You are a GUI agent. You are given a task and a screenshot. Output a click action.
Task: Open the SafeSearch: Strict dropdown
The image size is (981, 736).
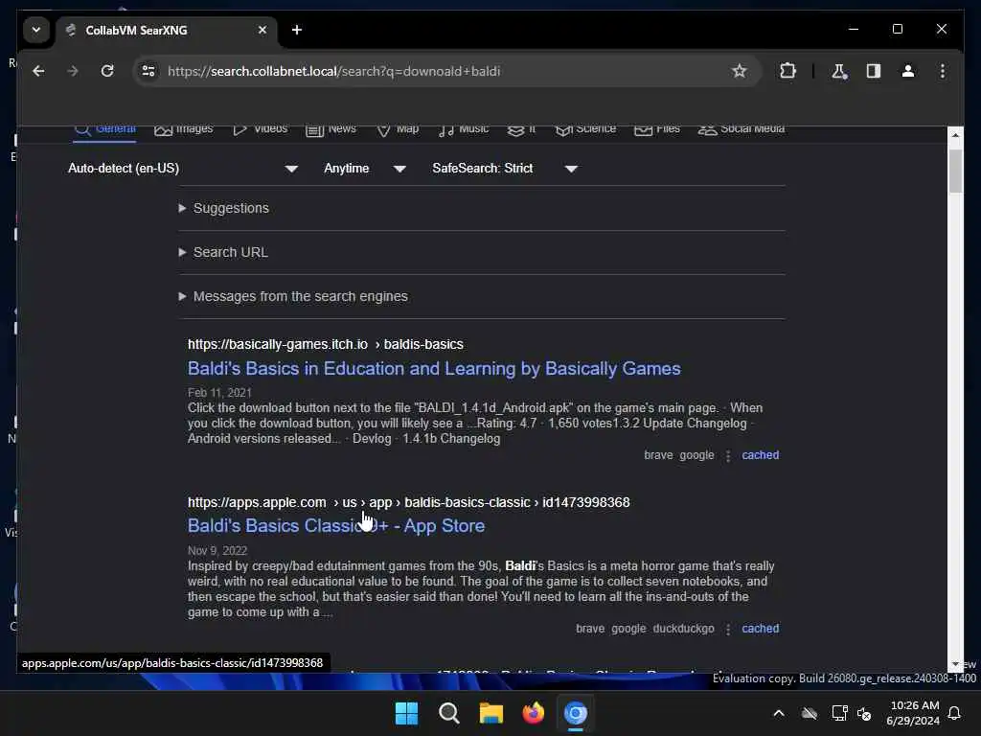click(504, 169)
